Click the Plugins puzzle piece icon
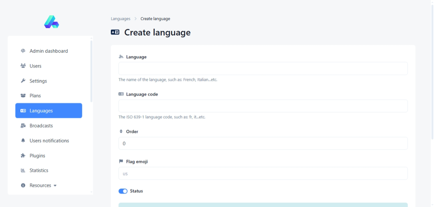 coord(23,156)
